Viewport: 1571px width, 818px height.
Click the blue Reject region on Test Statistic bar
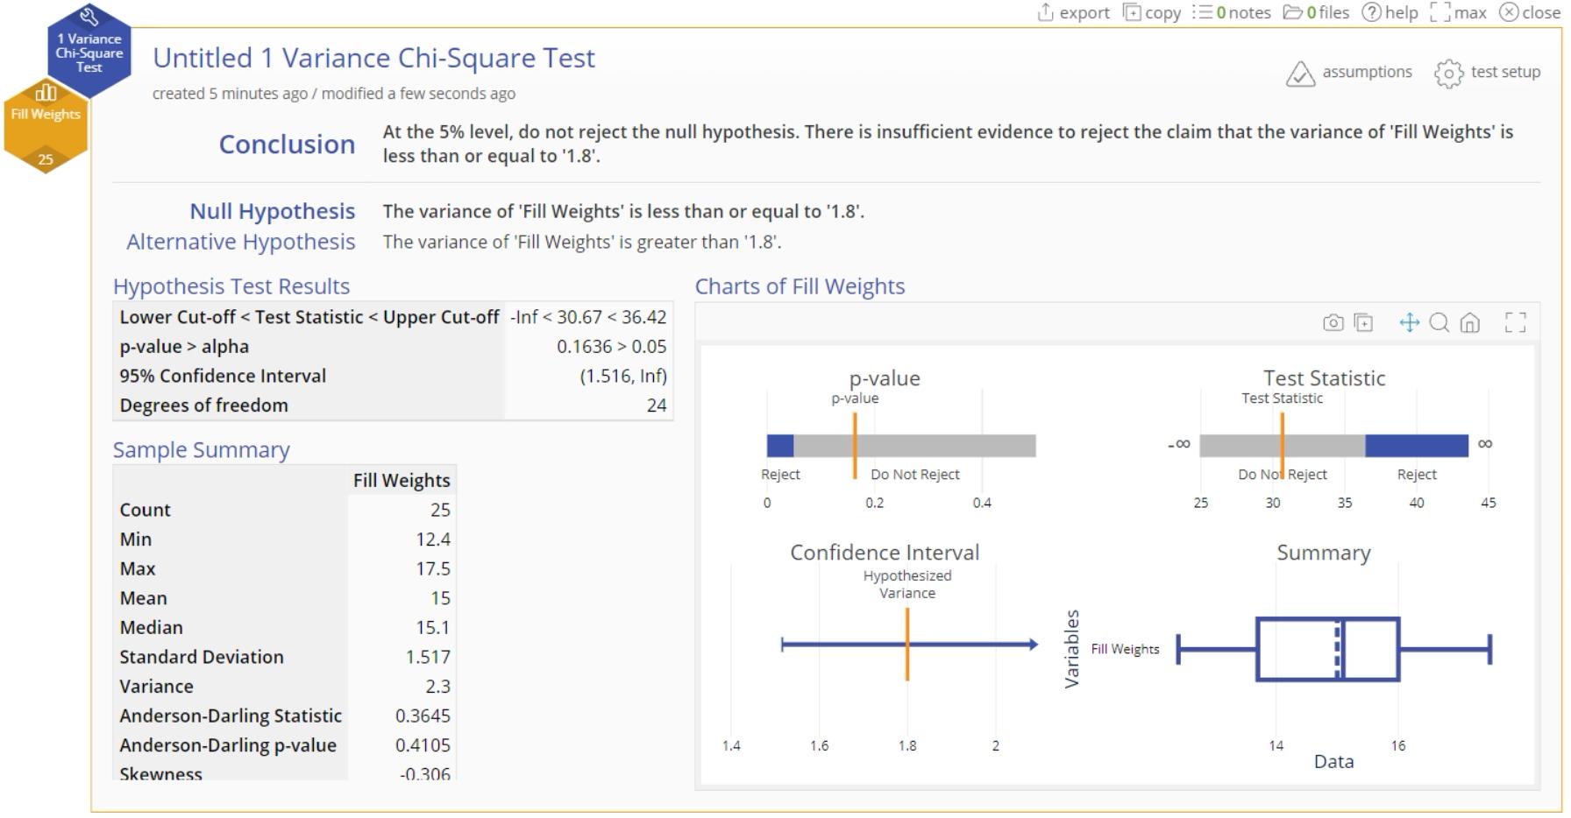[1416, 445]
